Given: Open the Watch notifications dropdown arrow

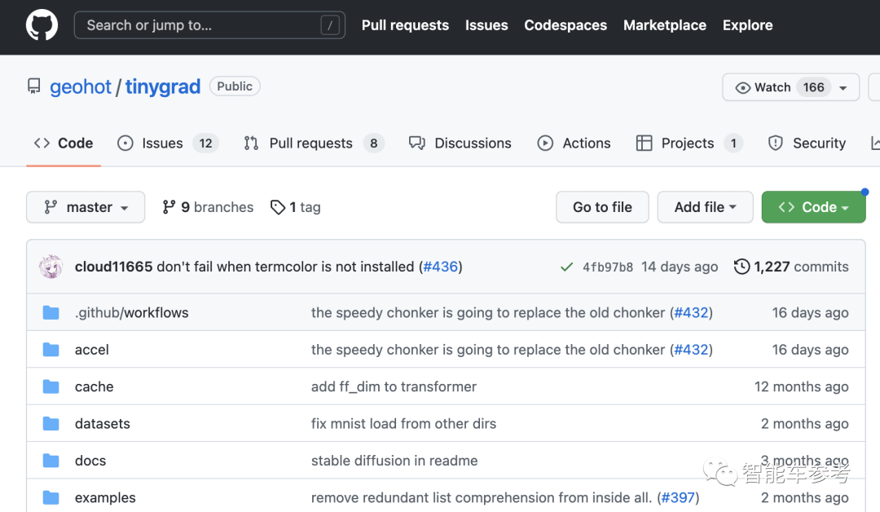Looking at the screenshot, I should [x=843, y=88].
